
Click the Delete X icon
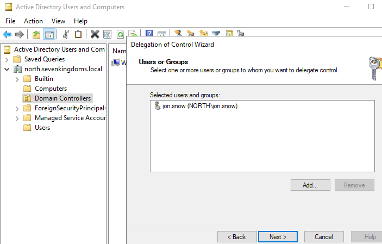[95, 34]
